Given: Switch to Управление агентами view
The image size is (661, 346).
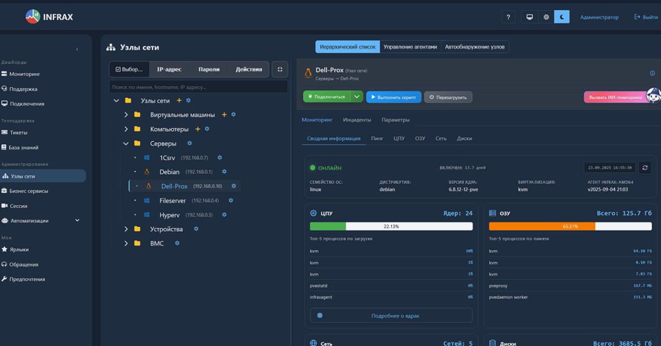Looking at the screenshot, I should [410, 47].
